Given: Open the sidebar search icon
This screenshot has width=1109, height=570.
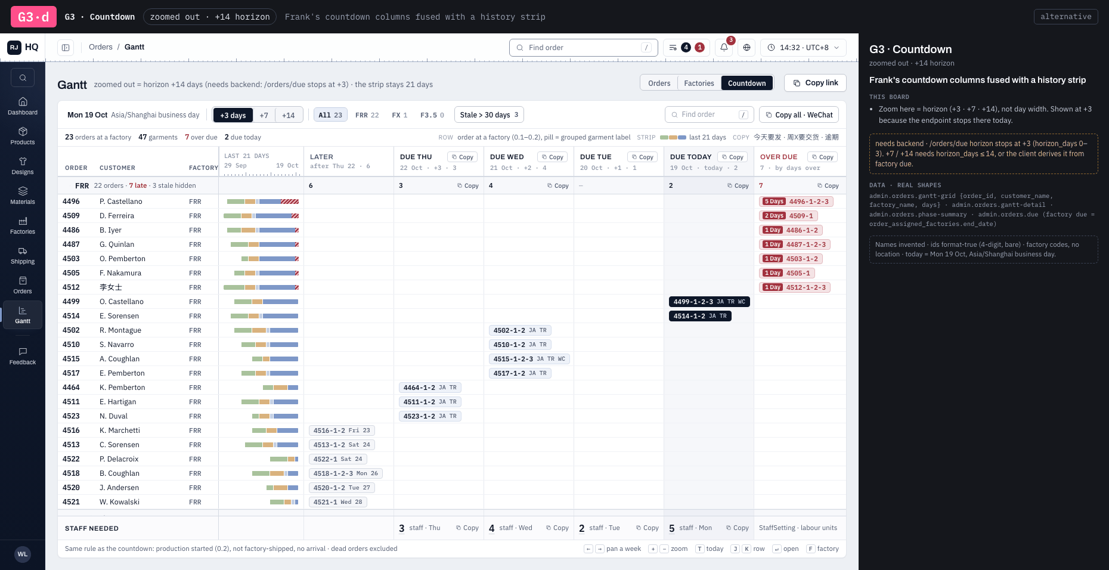Looking at the screenshot, I should 23,78.
